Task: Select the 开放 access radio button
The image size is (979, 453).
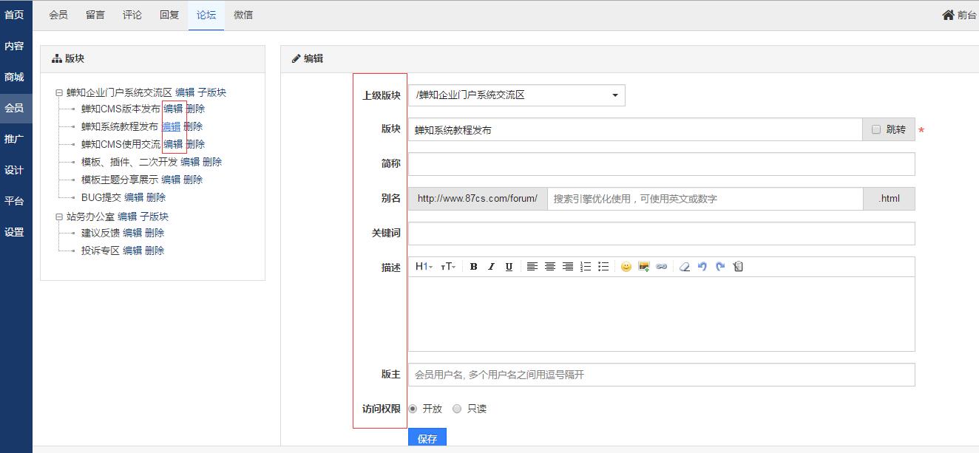Action: (x=413, y=409)
